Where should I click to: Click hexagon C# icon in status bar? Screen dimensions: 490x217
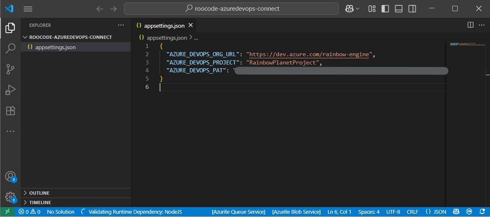pyautogui.click(x=469, y=212)
